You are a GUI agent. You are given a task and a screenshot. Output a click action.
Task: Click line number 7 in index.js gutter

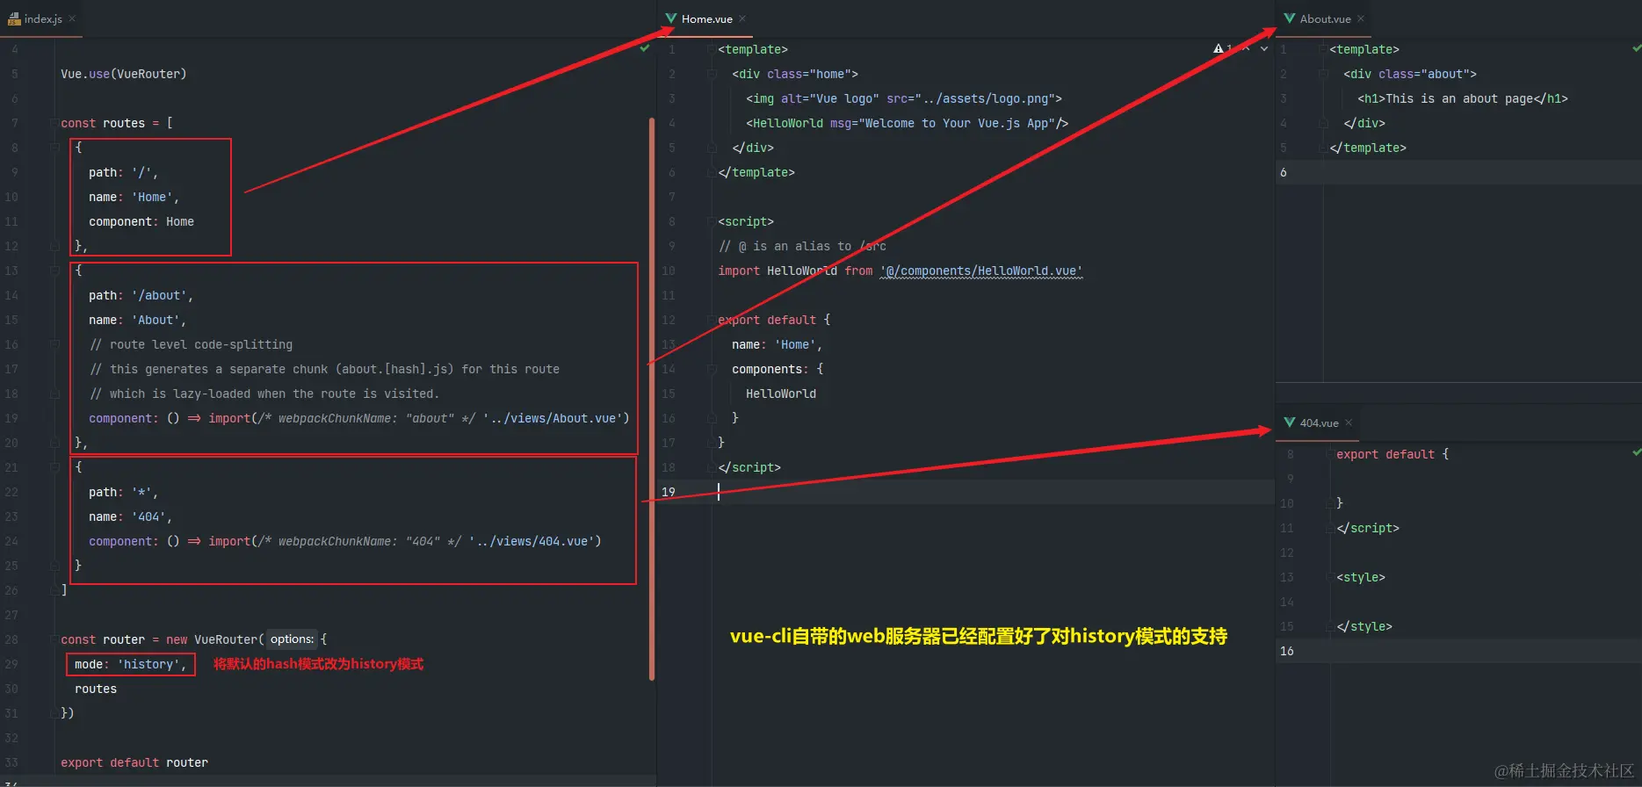pos(14,123)
